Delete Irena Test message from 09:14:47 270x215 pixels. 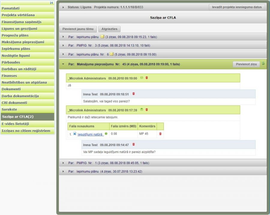(133, 145)
